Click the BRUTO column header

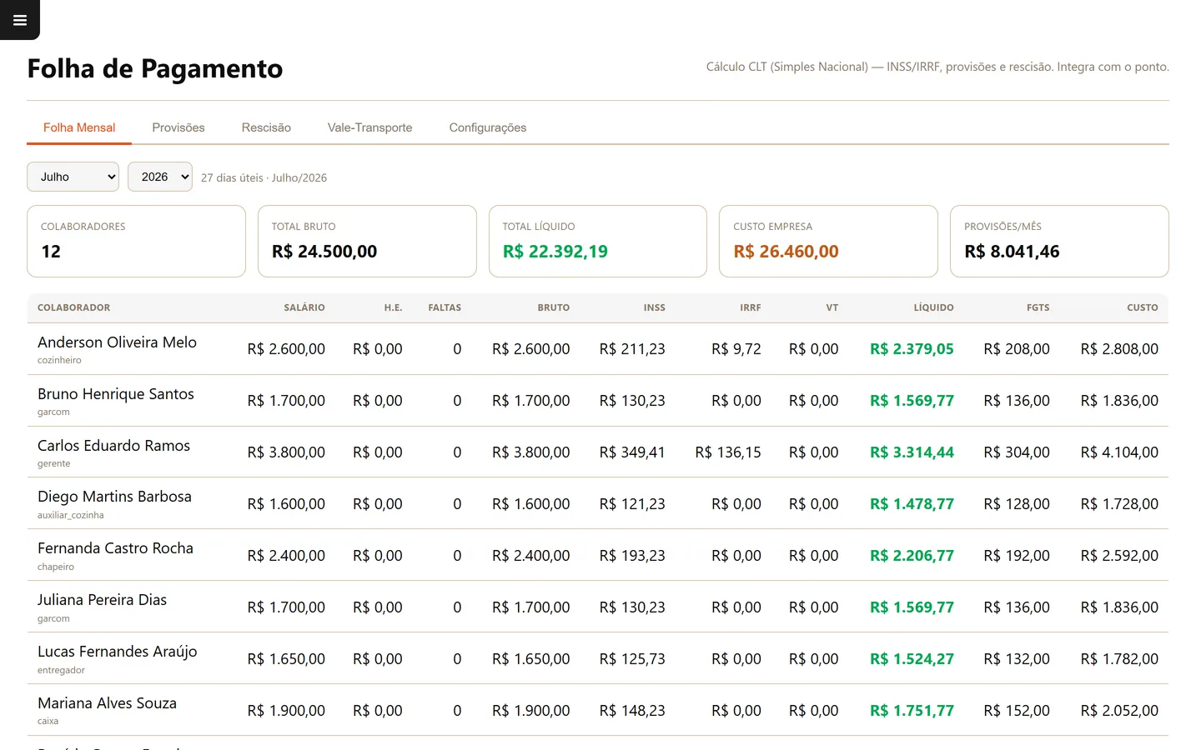554,307
